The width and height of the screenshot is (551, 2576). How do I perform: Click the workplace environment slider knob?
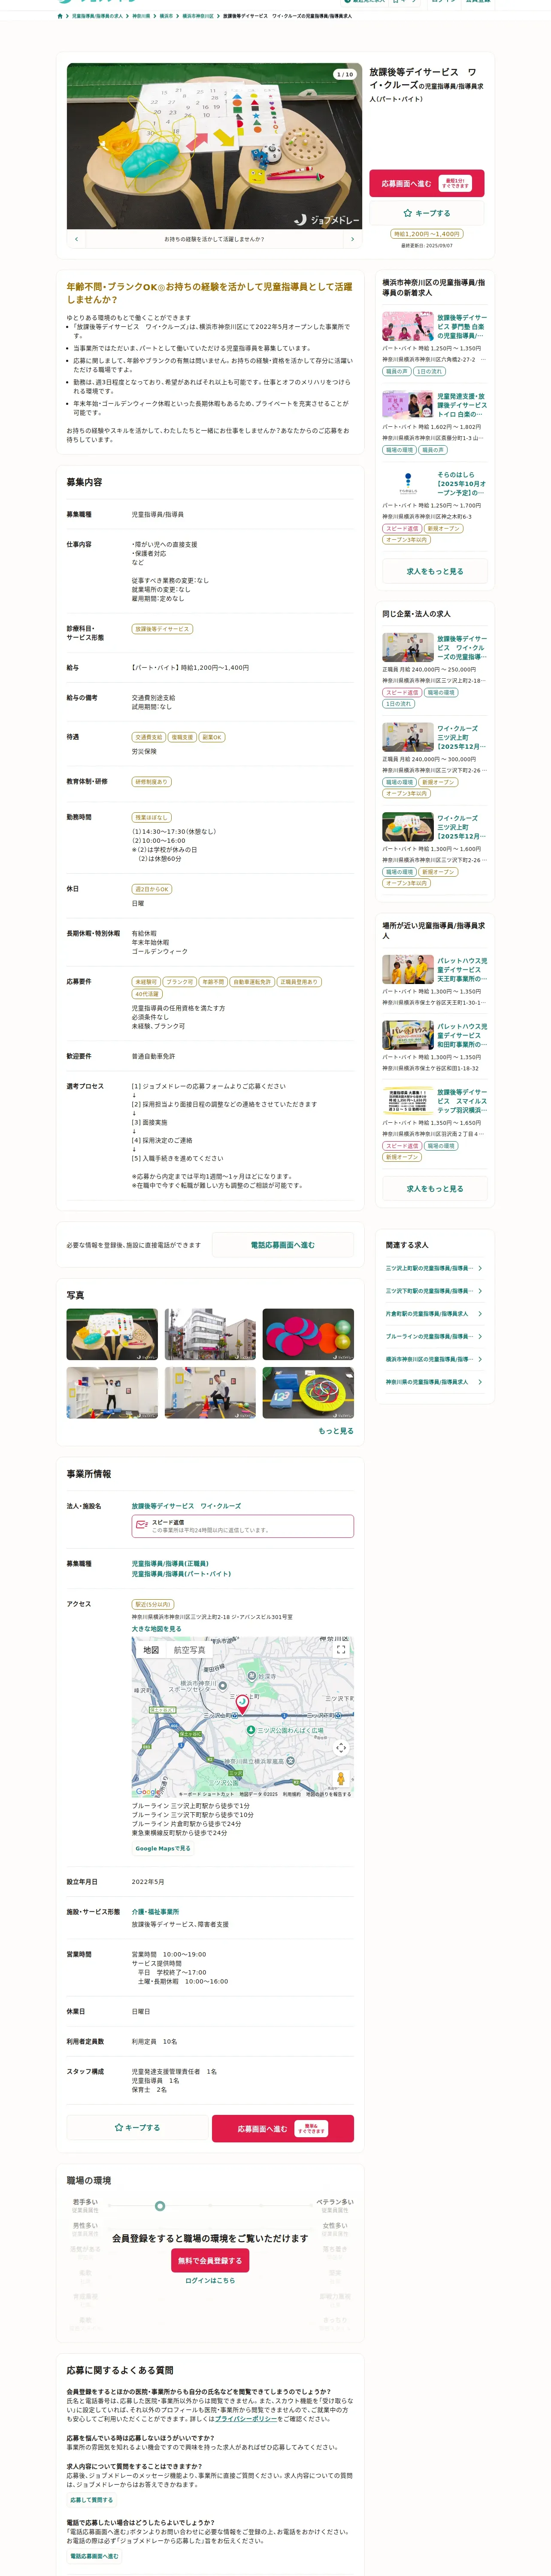(160, 2205)
